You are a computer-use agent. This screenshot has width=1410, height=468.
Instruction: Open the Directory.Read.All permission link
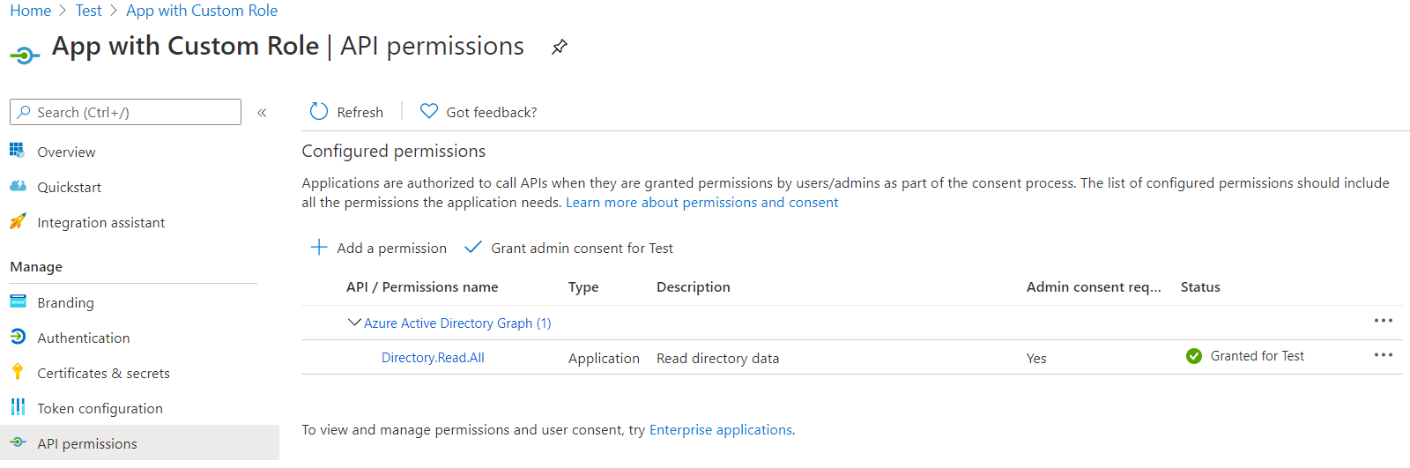point(433,358)
